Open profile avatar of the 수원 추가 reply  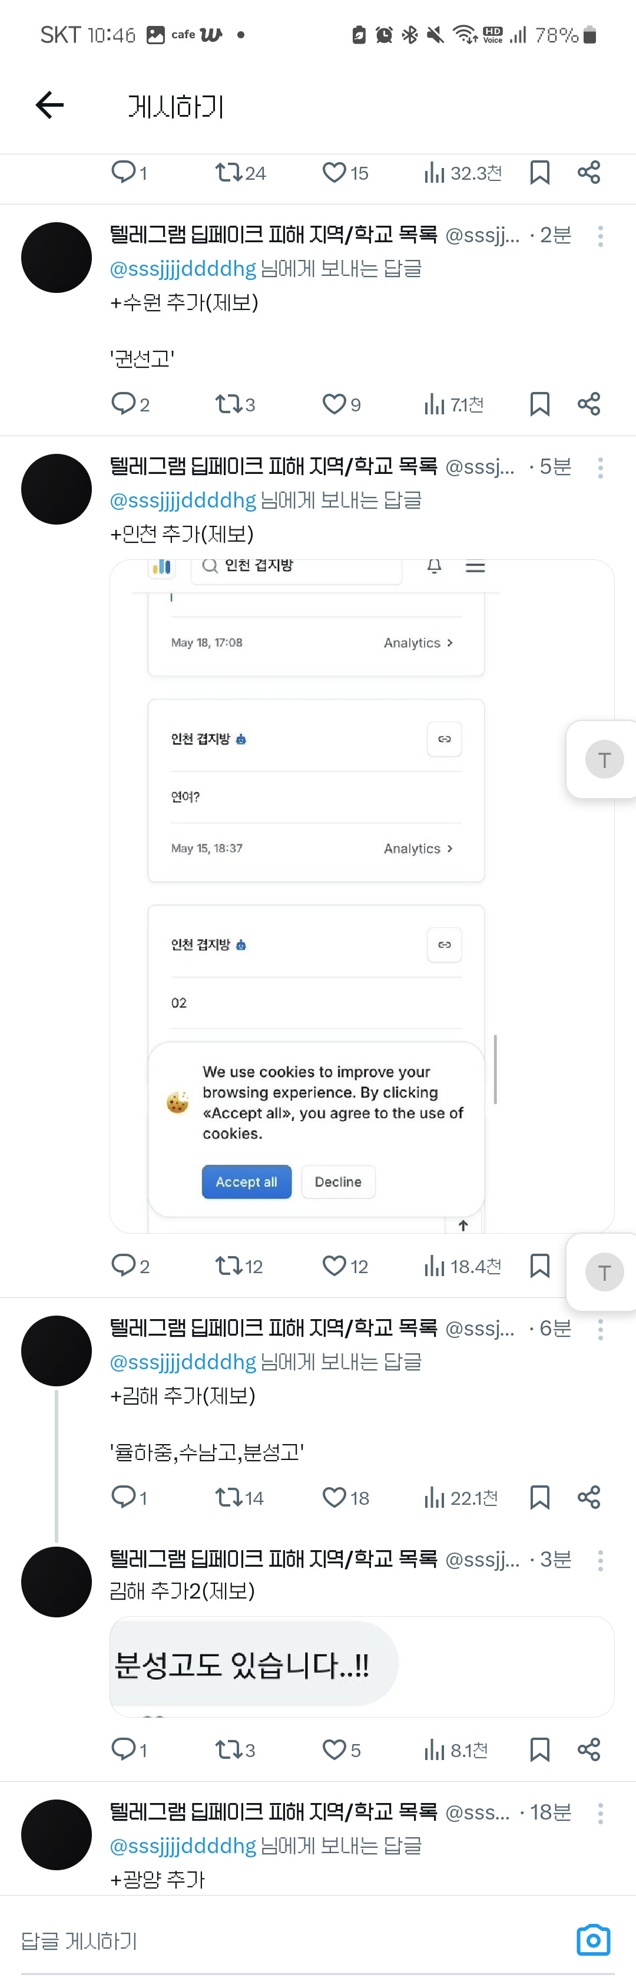56,258
